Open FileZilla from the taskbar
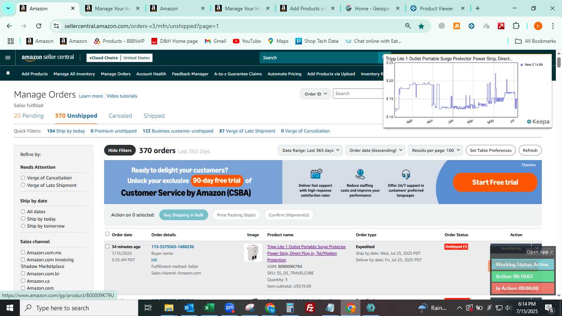Screen dimensions: 562x316 click(x=310, y=308)
